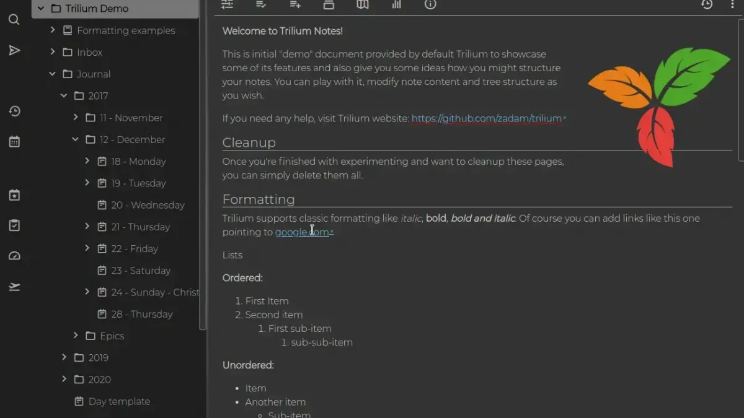Click the jump-to-note arrow icon
The width and height of the screenshot is (744, 418).
click(14, 50)
